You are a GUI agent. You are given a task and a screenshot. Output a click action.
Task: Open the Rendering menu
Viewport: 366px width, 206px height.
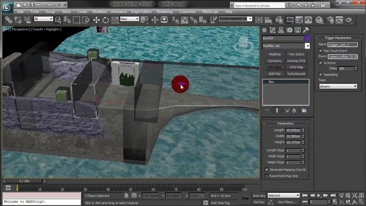pyautogui.click(x=165, y=11)
